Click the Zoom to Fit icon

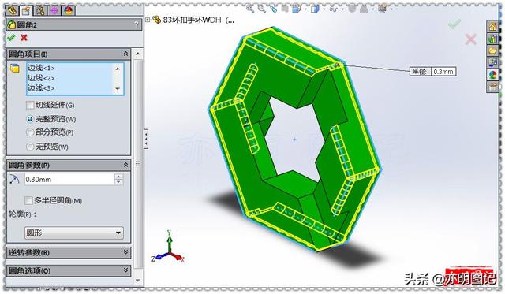250,8
